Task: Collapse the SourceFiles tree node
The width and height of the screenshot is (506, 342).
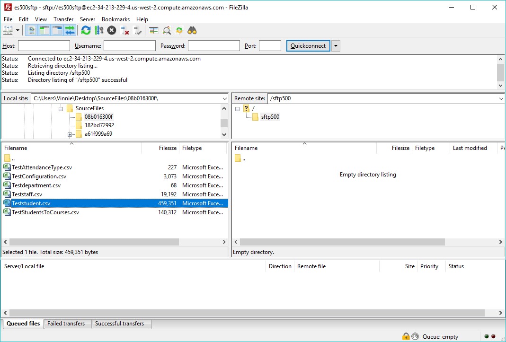Action: tap(61, 109)
